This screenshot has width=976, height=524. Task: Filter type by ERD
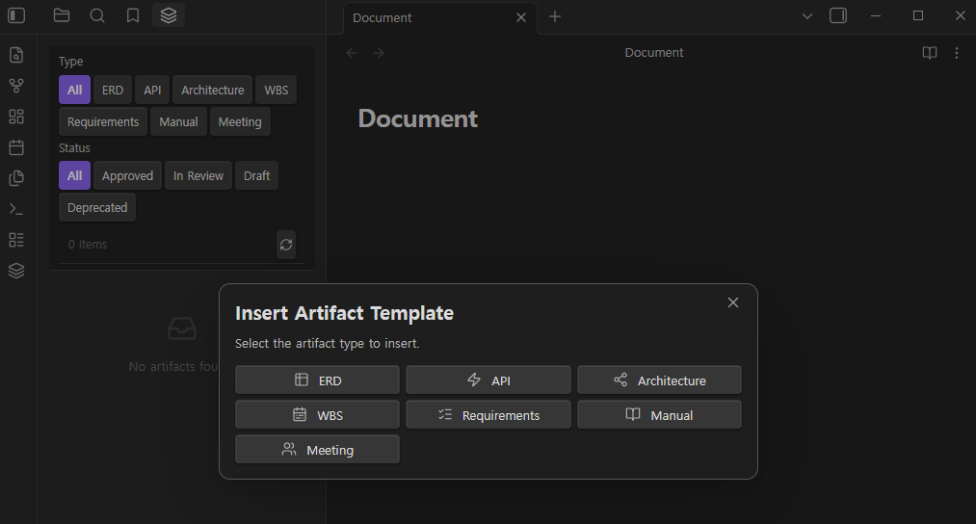113,91
